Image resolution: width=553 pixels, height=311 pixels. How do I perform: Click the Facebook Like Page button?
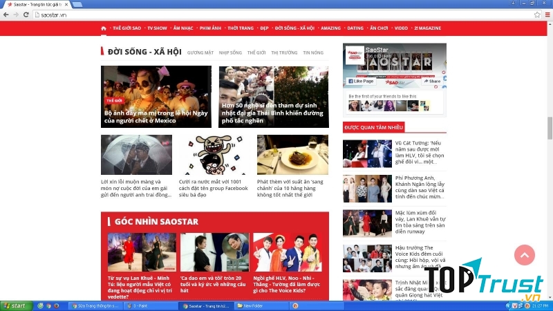point(361,81)
